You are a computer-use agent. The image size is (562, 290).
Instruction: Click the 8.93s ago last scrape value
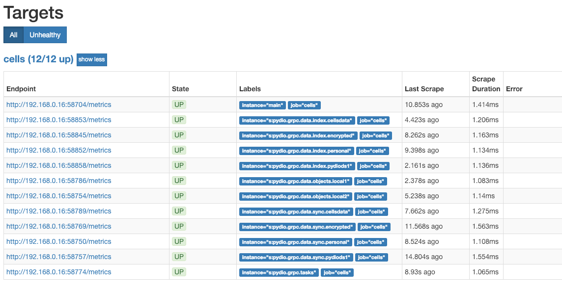pyautogui.click(x=420, y=272)
